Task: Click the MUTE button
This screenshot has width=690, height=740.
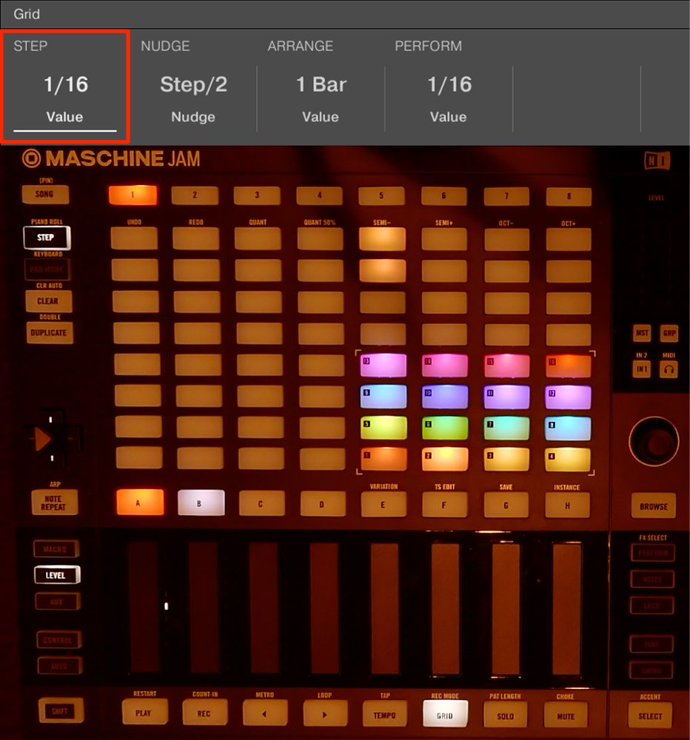Action: pos(566,716)
